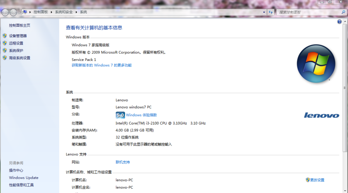Open Windows Update link
348x193 pixels.
(24, 178)
